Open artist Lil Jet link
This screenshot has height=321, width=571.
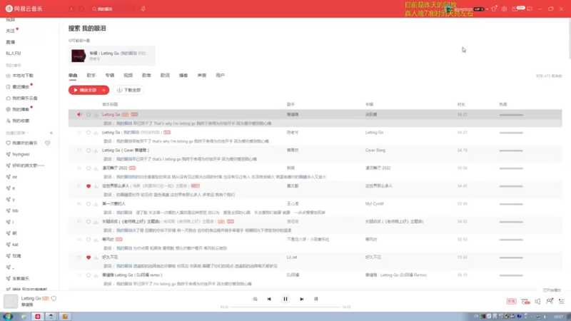pyautogui.click(x=292, y=258)
